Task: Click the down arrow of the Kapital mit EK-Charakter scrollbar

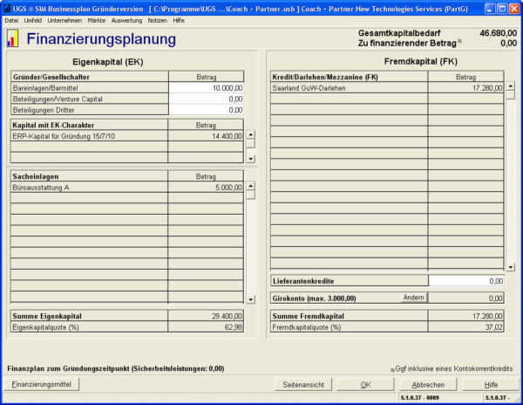Action: pyautogui.click(x=251, y=159)
